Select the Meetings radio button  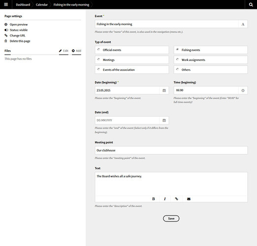[98, 60]
